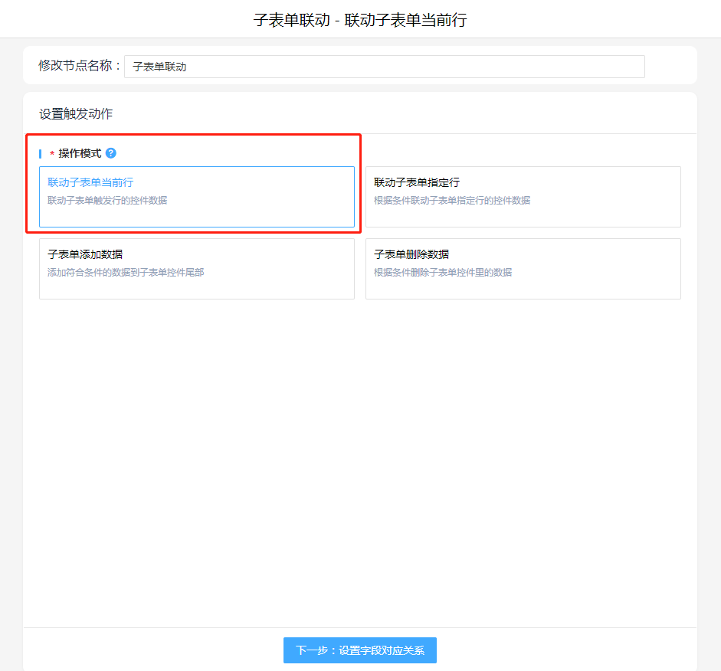Click description 添加符合条件的数据到子表单控件尾部
The height and width of the screenshot is (671, 721).
(126, 273)
